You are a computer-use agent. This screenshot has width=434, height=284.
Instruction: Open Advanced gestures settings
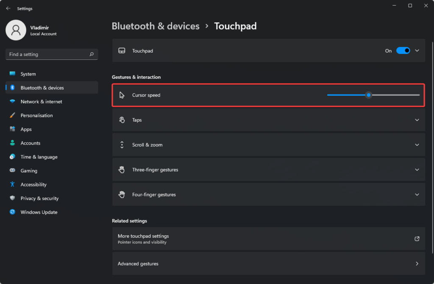[268, 263]
